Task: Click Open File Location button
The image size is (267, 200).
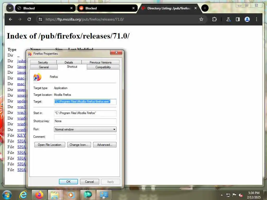Action: [50, 145]
